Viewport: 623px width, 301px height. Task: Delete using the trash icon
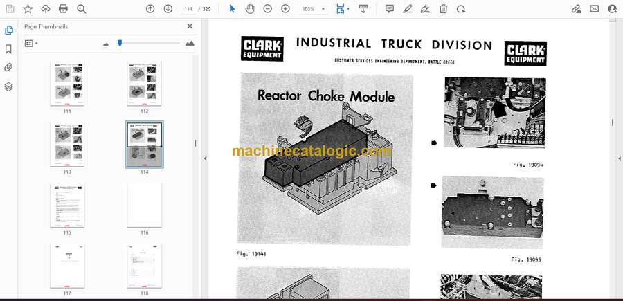[x=443, y=9]
